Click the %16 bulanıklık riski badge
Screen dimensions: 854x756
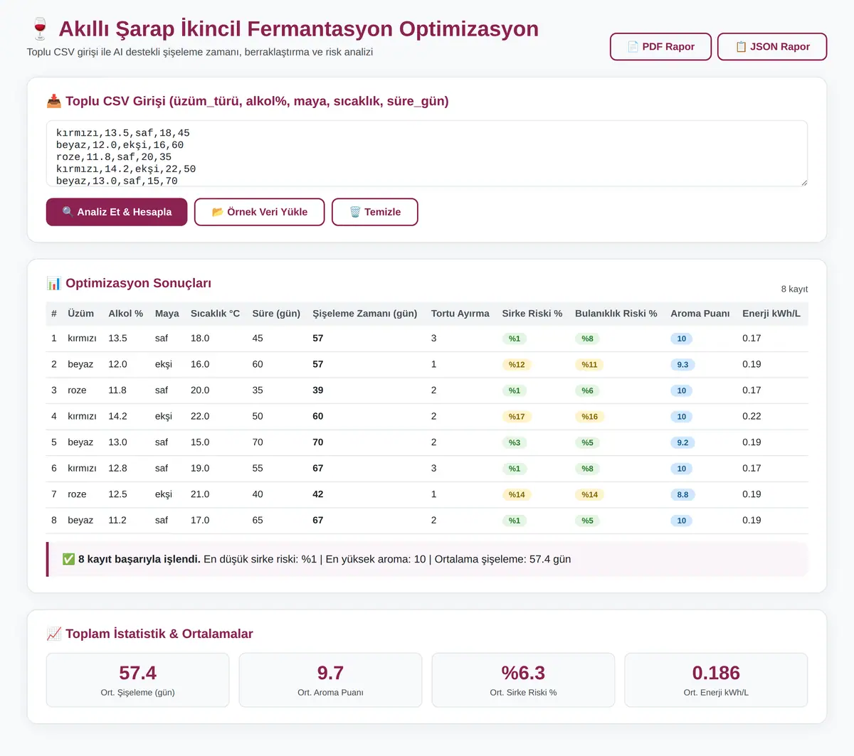[590, 417]
